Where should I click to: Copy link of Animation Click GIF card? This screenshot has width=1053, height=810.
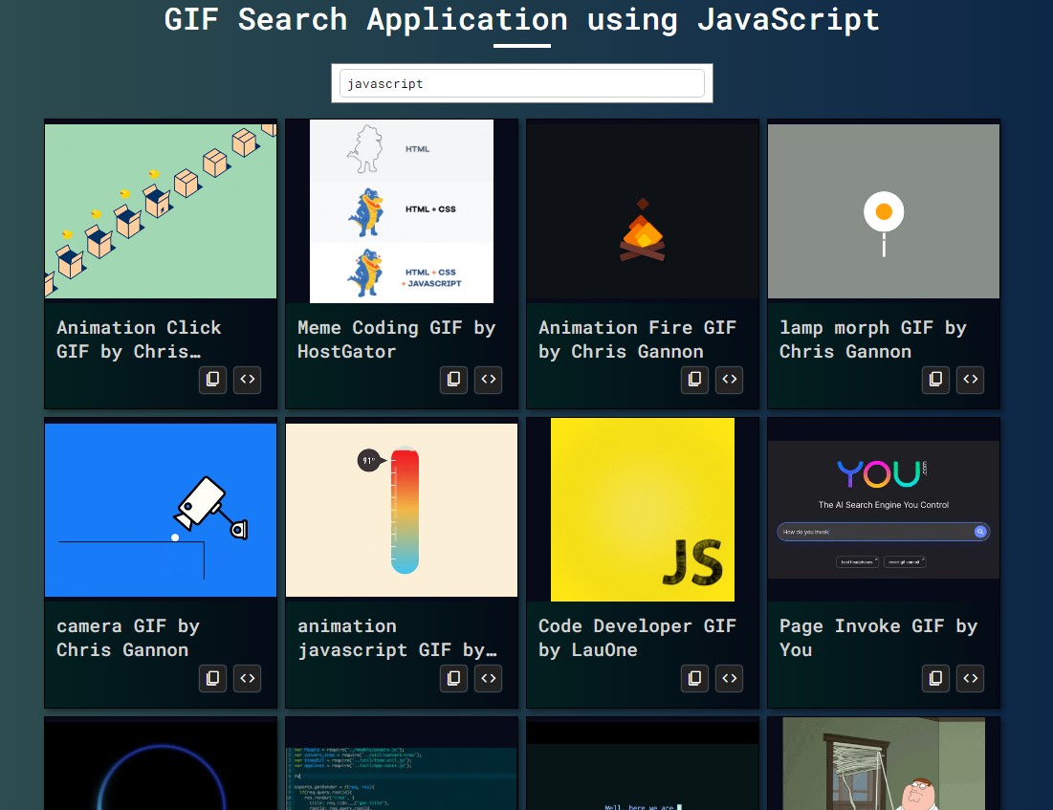pyautogui.click(x=212, y=380)
